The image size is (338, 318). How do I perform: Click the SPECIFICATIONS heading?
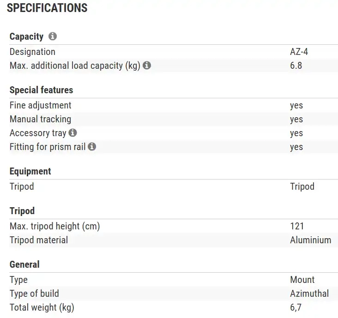[x=47, y=8]
